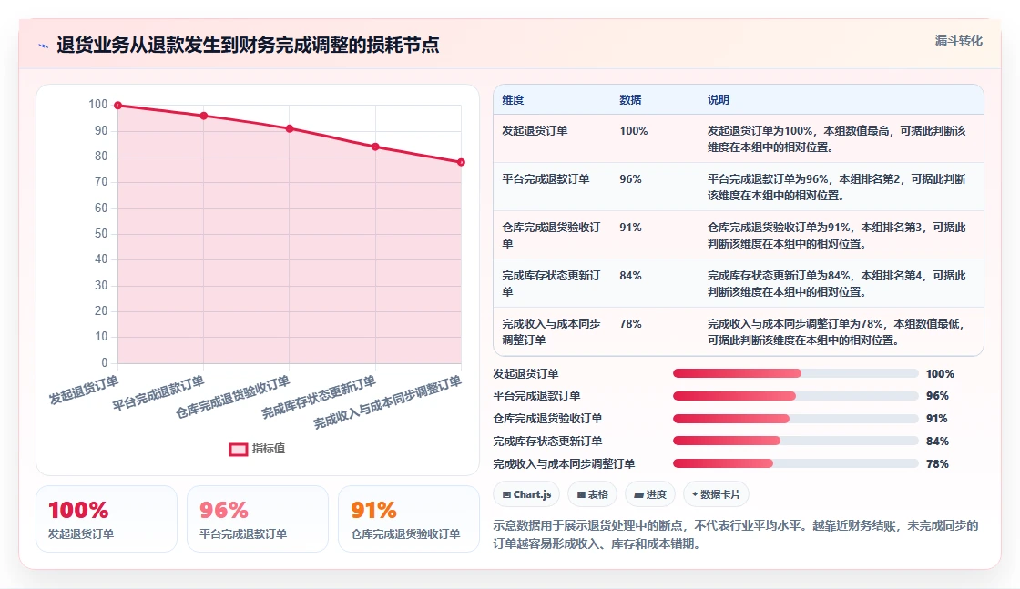Click the 进度 chip
This screenshot has height=589, width=1020.
[x=650, y=494]
